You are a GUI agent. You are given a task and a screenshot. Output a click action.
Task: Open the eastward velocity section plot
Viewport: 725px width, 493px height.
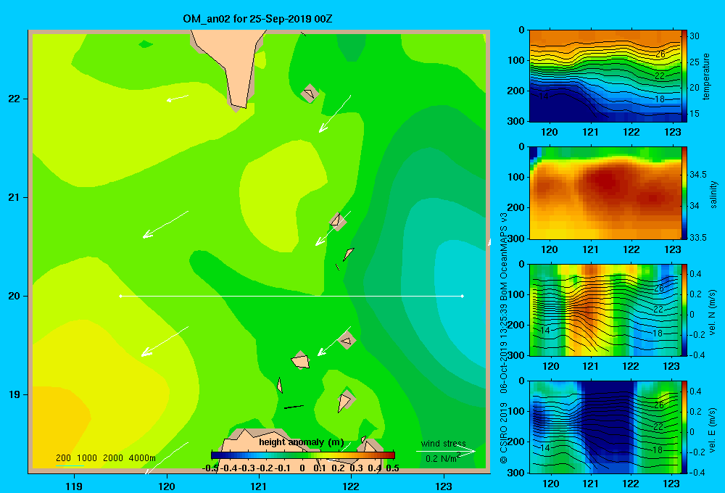coord(605,427)
